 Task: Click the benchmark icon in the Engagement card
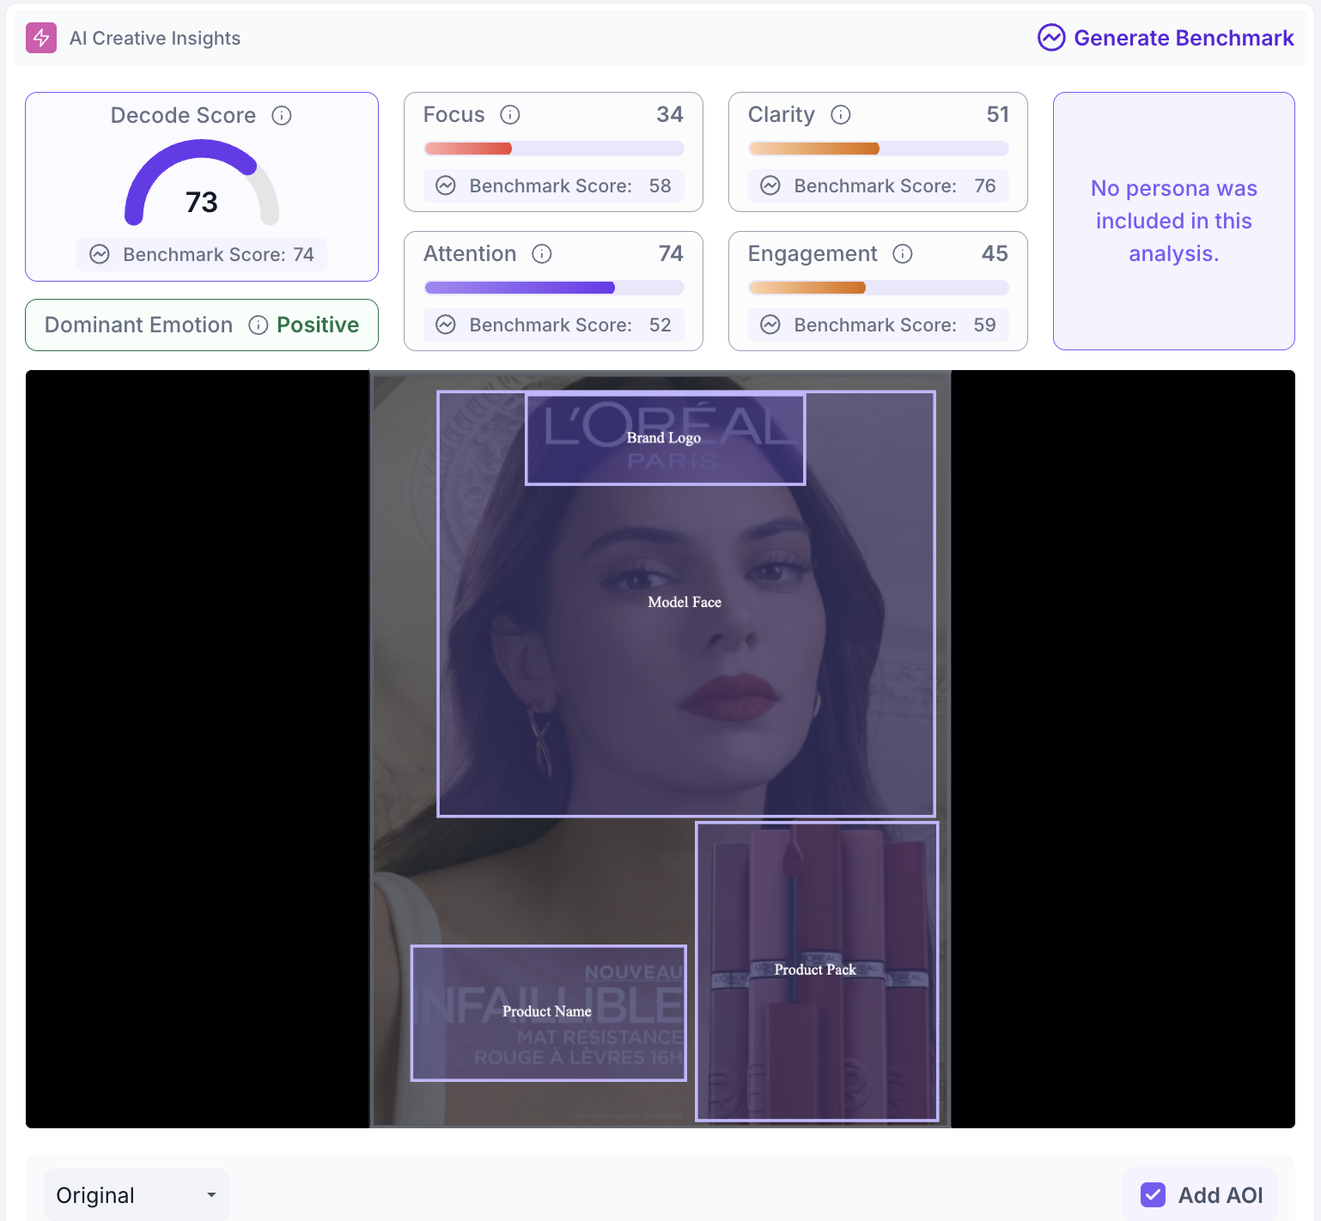click(x=770, y=325)
